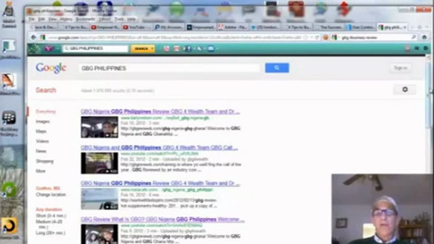Click the Google search box with GBG PHILIPPINES
Image resolution: width=434 pixels, height=244 pixels.
(x=169, y=68)
